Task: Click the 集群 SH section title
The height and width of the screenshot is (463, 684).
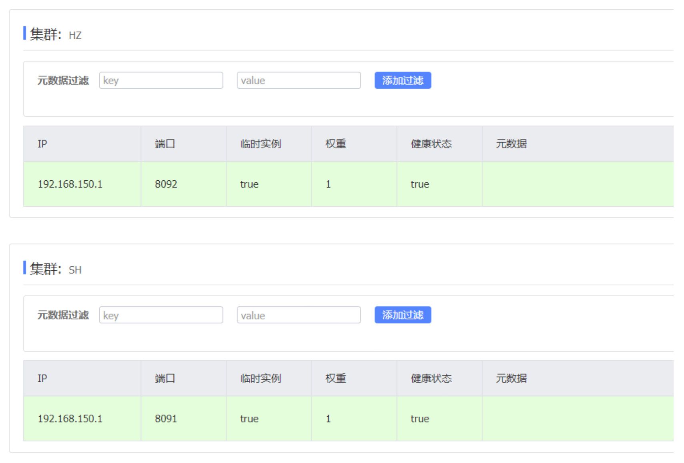Action: (55, 269)
